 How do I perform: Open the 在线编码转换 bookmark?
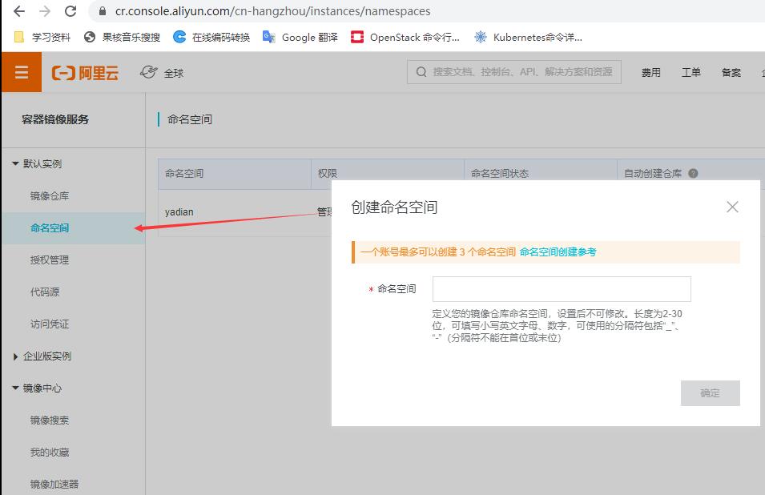tap(211, 37)
